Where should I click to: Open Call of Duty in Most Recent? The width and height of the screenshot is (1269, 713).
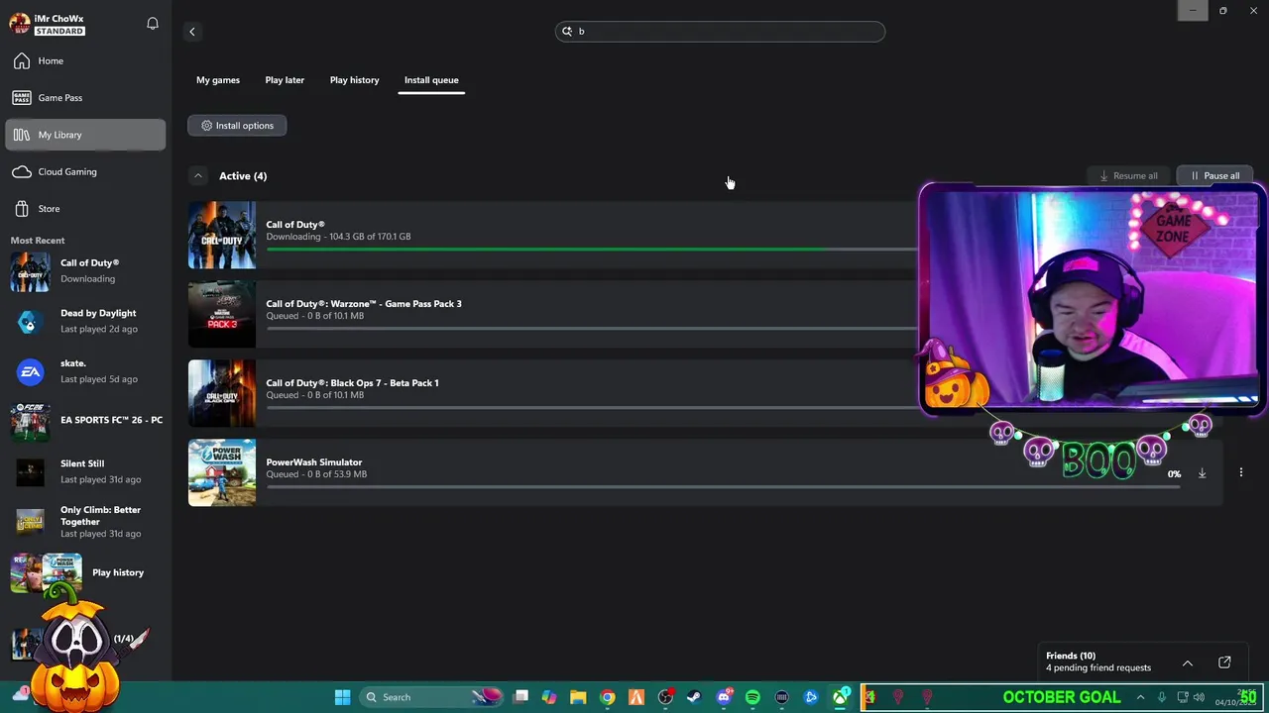coord(85,271)
